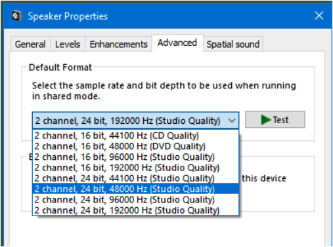This screenshot has width=333, height=247.
Task: Click the Test button
Action: pos(275,119)
